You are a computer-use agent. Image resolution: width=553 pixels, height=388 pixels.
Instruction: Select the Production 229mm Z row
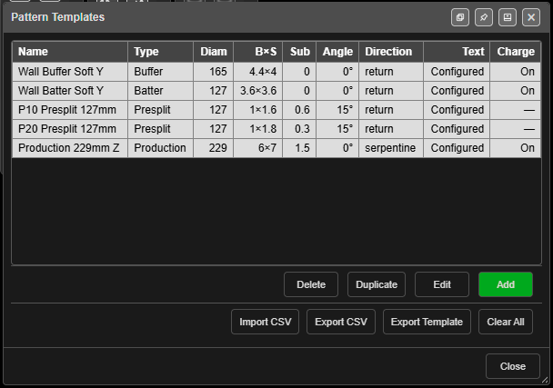[x=276, y=148]
